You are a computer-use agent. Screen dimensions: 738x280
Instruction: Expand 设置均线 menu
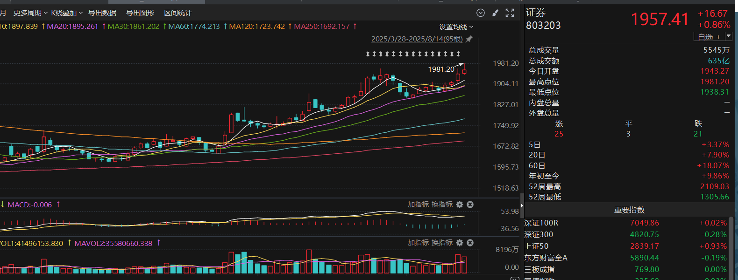click(456, 27)
